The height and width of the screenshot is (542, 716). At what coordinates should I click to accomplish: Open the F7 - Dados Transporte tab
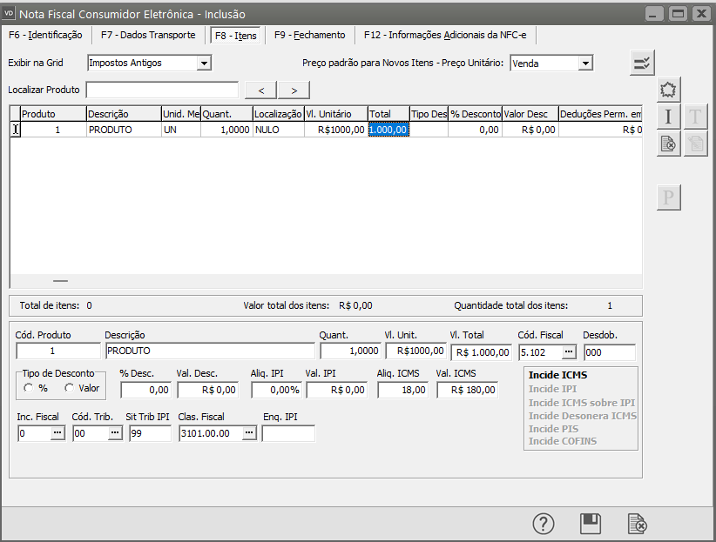(x=148, y=35)
